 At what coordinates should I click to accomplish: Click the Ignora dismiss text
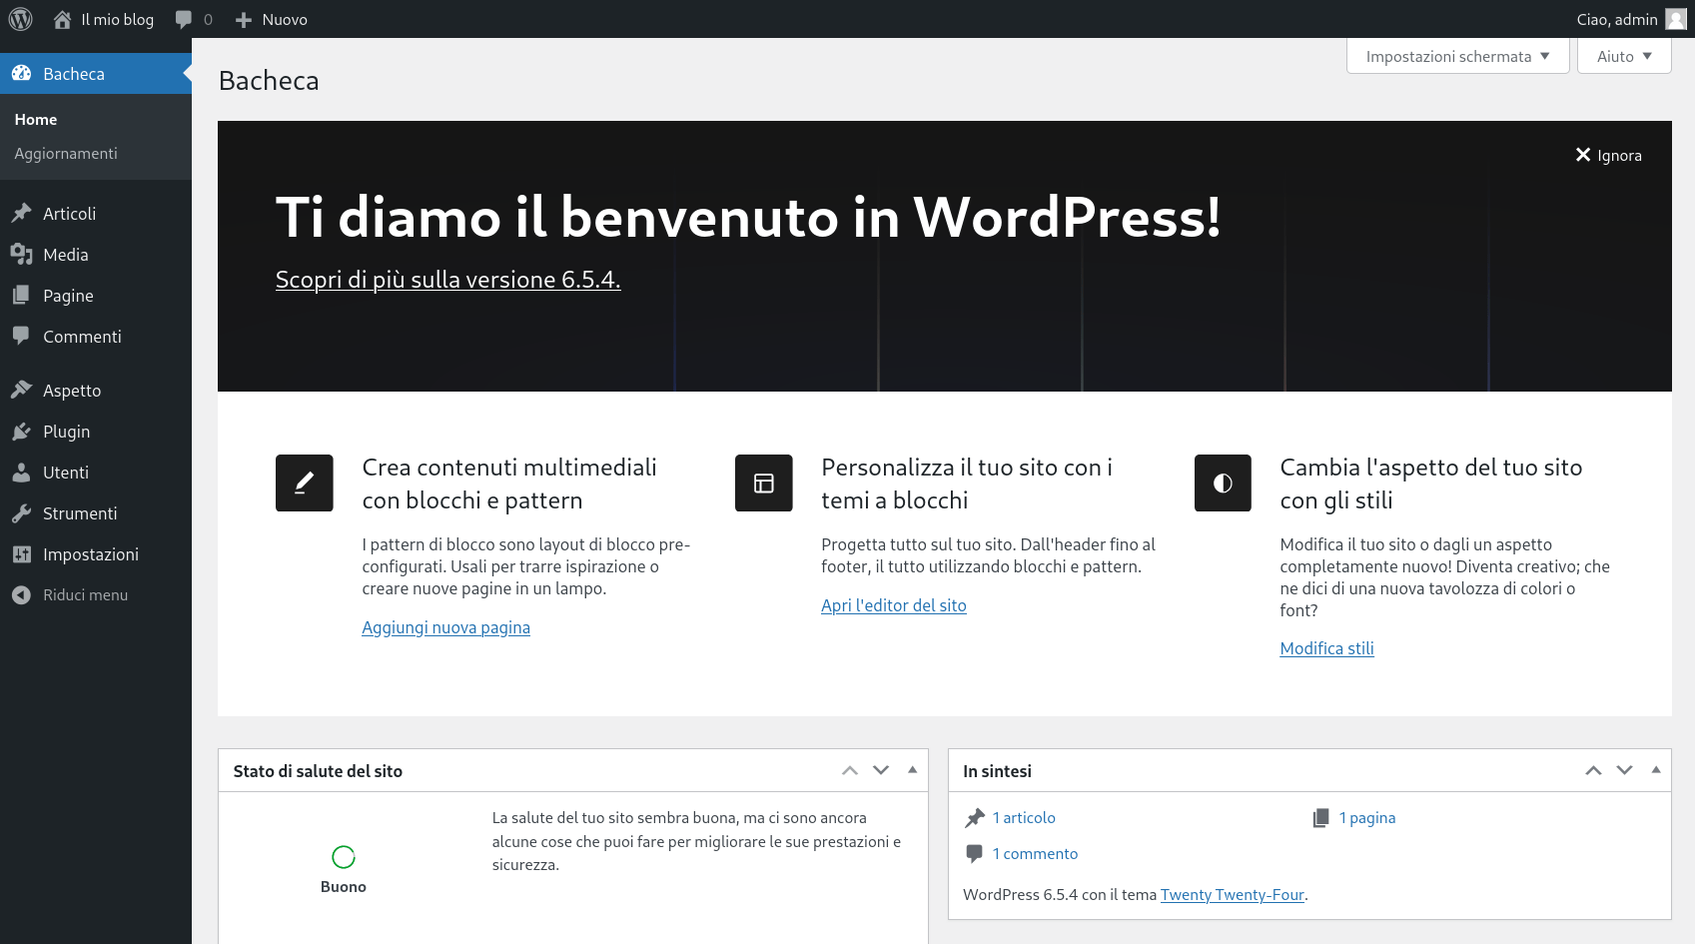[x=1619, y=156]
